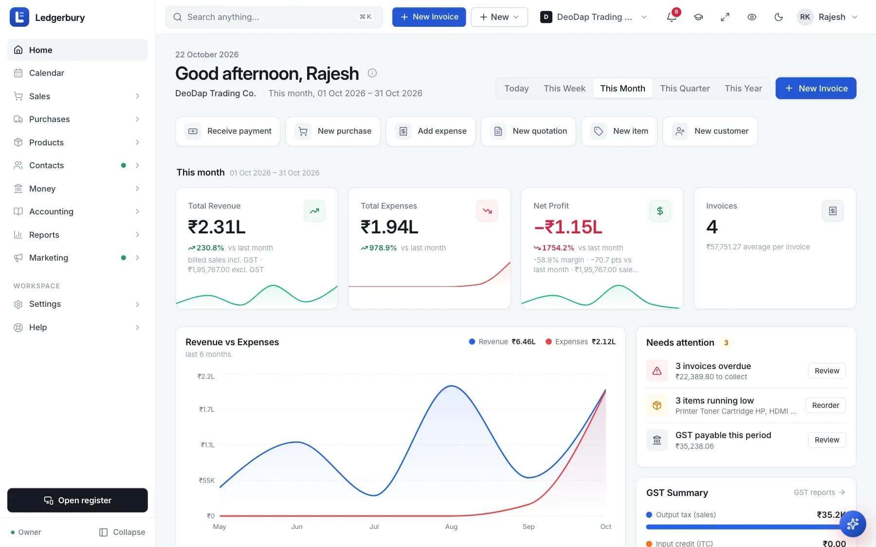The width and height of the screenshot is (876, 547).
Task: Click the info icon beside the greeting
Action: [x=372, y=73]
